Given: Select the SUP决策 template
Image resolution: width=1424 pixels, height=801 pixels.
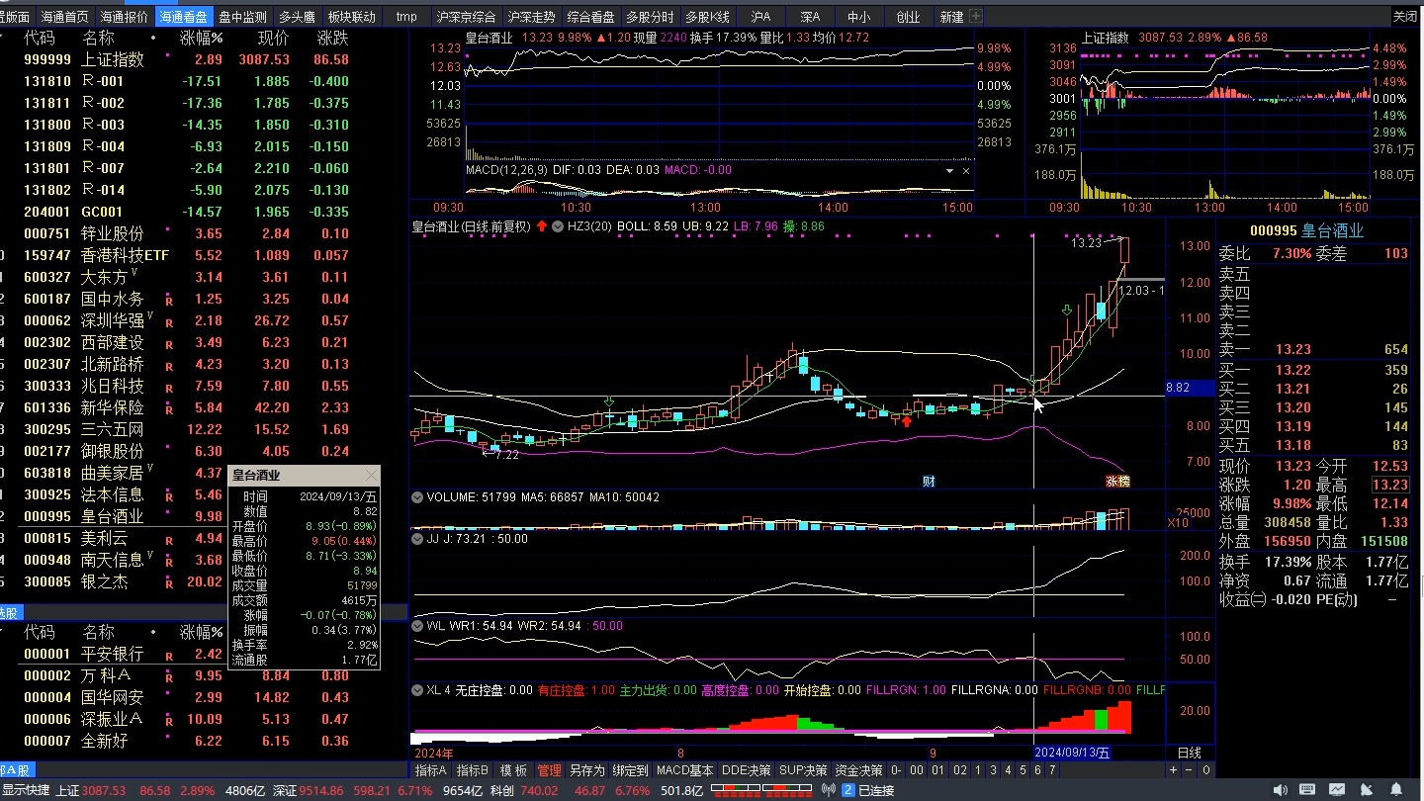Looking at the screenshot, I should [803, 770].
